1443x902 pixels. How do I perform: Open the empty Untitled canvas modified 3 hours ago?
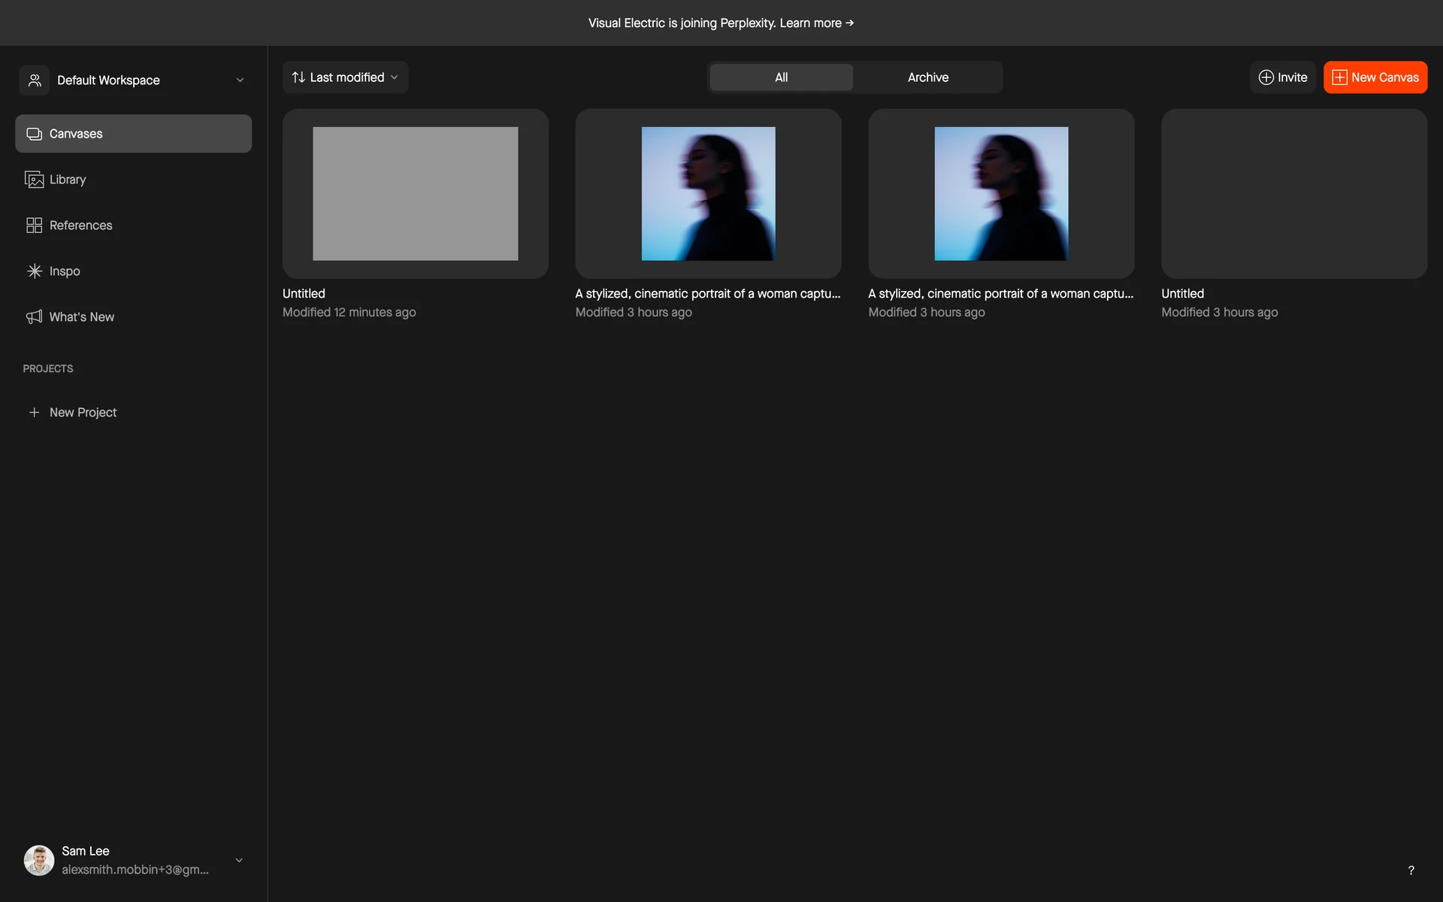[x=1293, y=194]
